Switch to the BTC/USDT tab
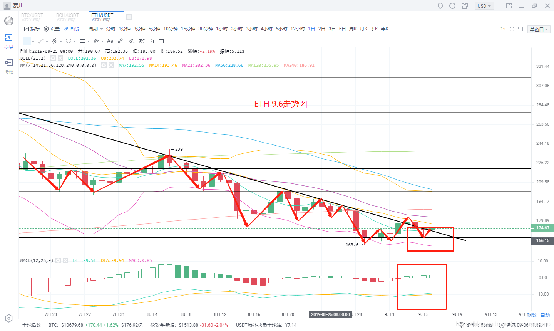 click(32, 17)
